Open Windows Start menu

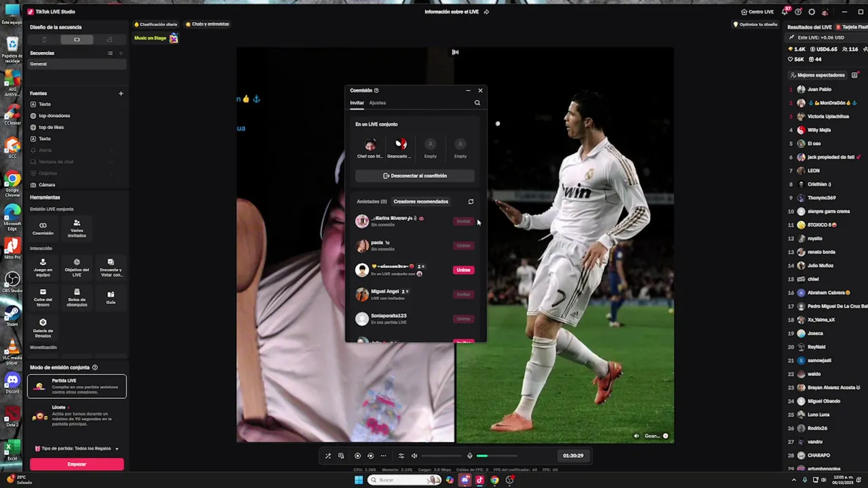click(359, 480)
